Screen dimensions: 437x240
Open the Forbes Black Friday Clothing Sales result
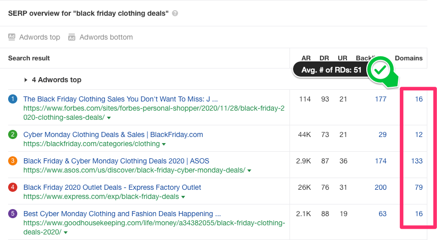120,99
